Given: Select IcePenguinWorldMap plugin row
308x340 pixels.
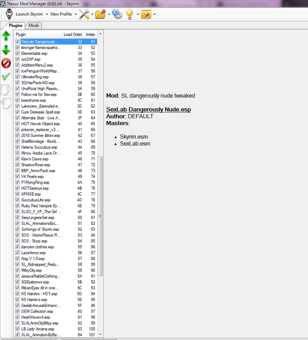Looking at the screenshot, I should 56,71.
